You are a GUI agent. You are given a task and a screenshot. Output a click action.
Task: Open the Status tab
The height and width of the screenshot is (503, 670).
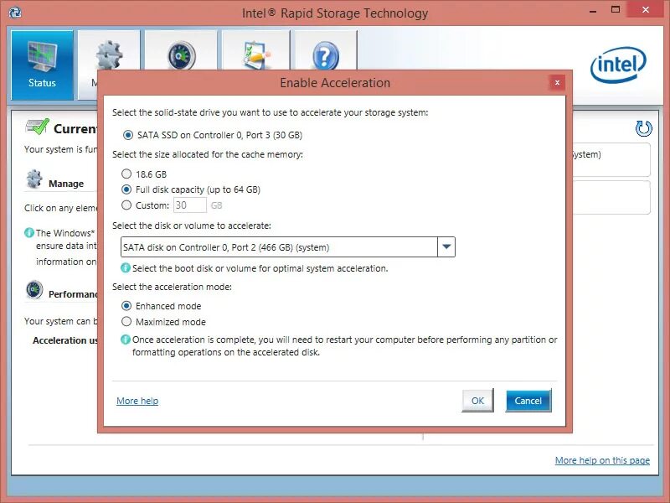(42, 65)
